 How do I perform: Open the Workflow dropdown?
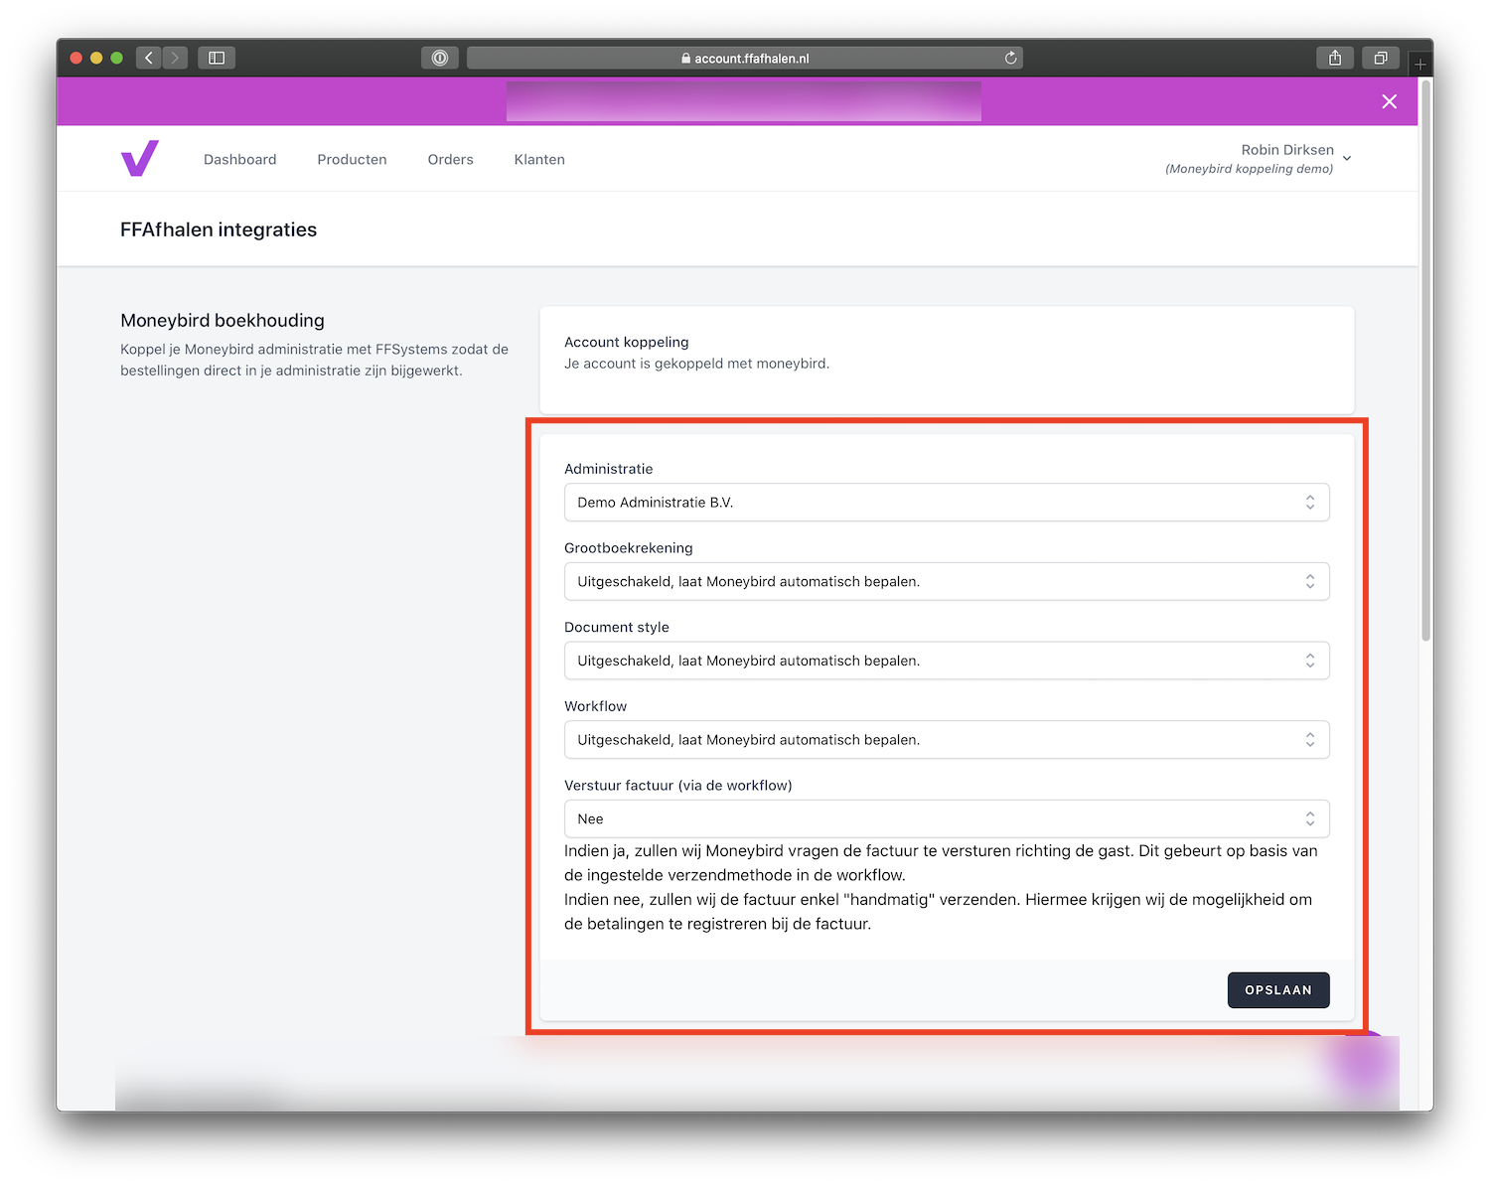pos(947,740)
